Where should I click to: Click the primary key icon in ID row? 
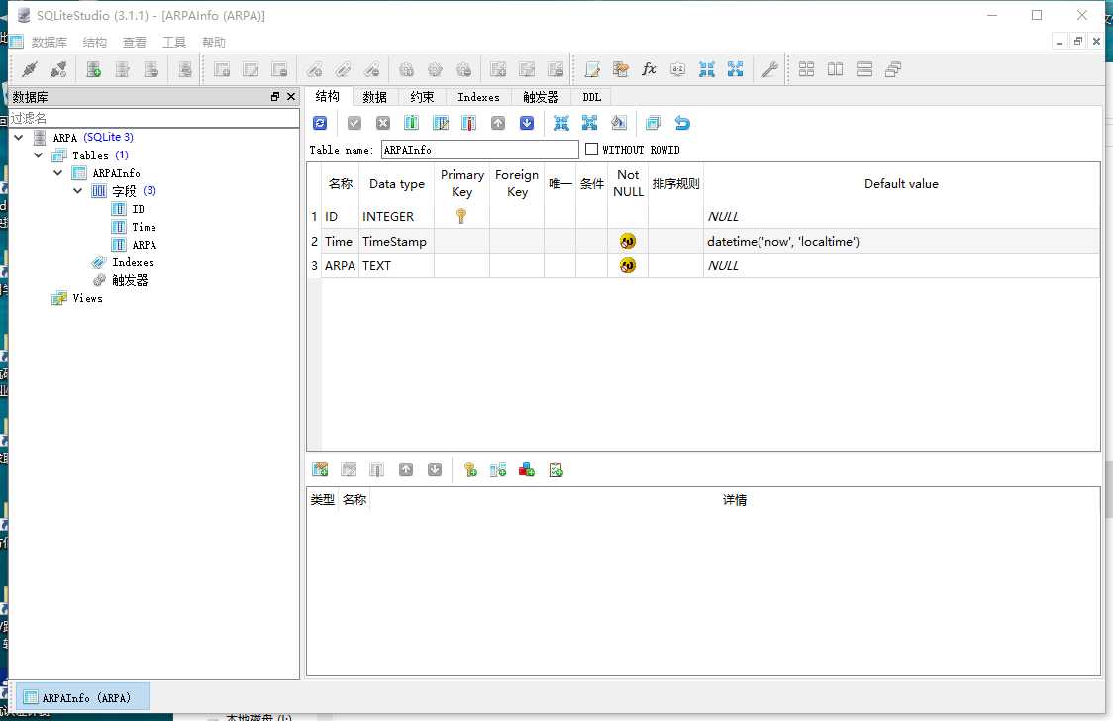point(461,216)
